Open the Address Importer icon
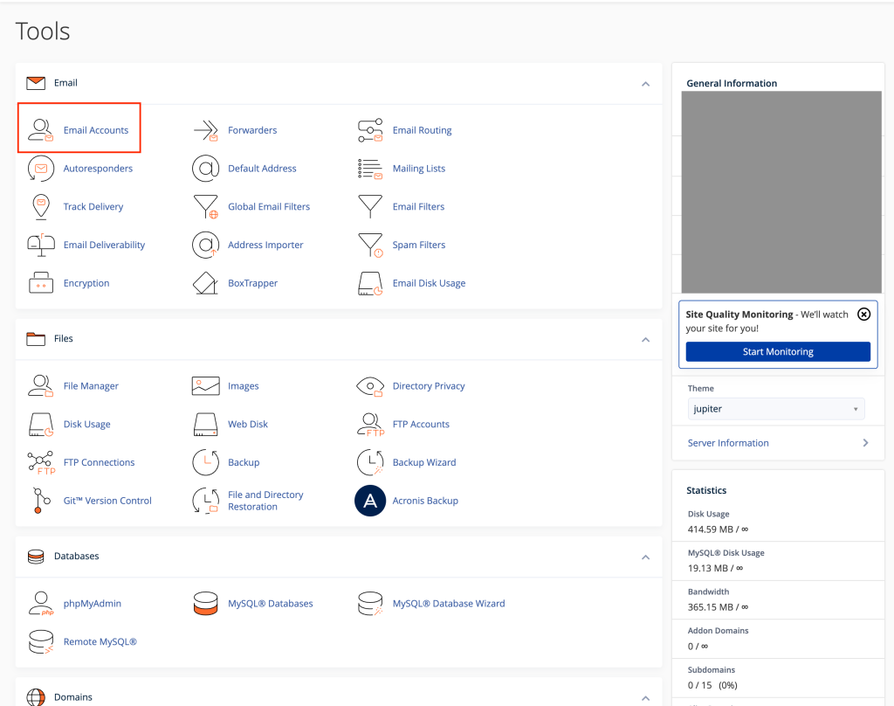The image size is (894, 706). coord(206,245)
